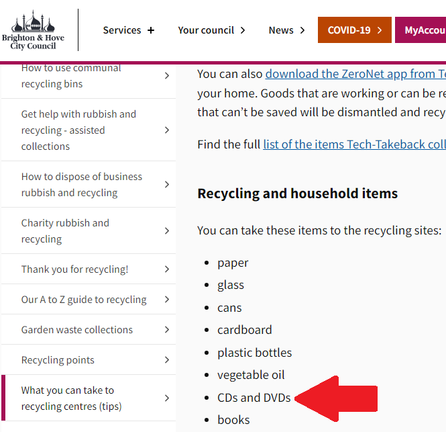The width and height of the screenshot is (446, 432).
Task: Click chevron for Thank you for recycling!
Action: (x=167, y=269)
